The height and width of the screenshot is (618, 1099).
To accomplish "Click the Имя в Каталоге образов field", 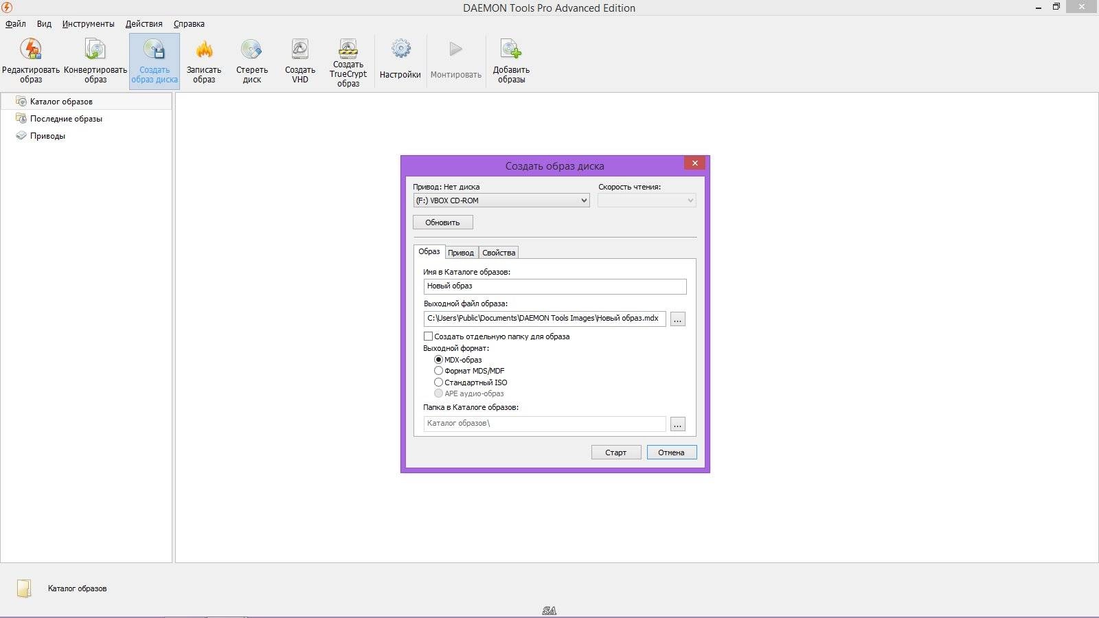I will click(555, 286).
